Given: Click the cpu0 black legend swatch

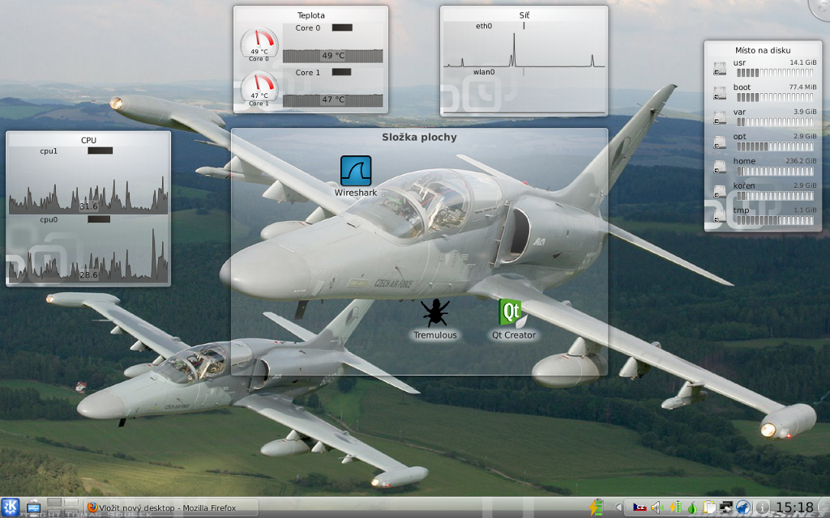Looking at the screenshot, I should (99, 219).
